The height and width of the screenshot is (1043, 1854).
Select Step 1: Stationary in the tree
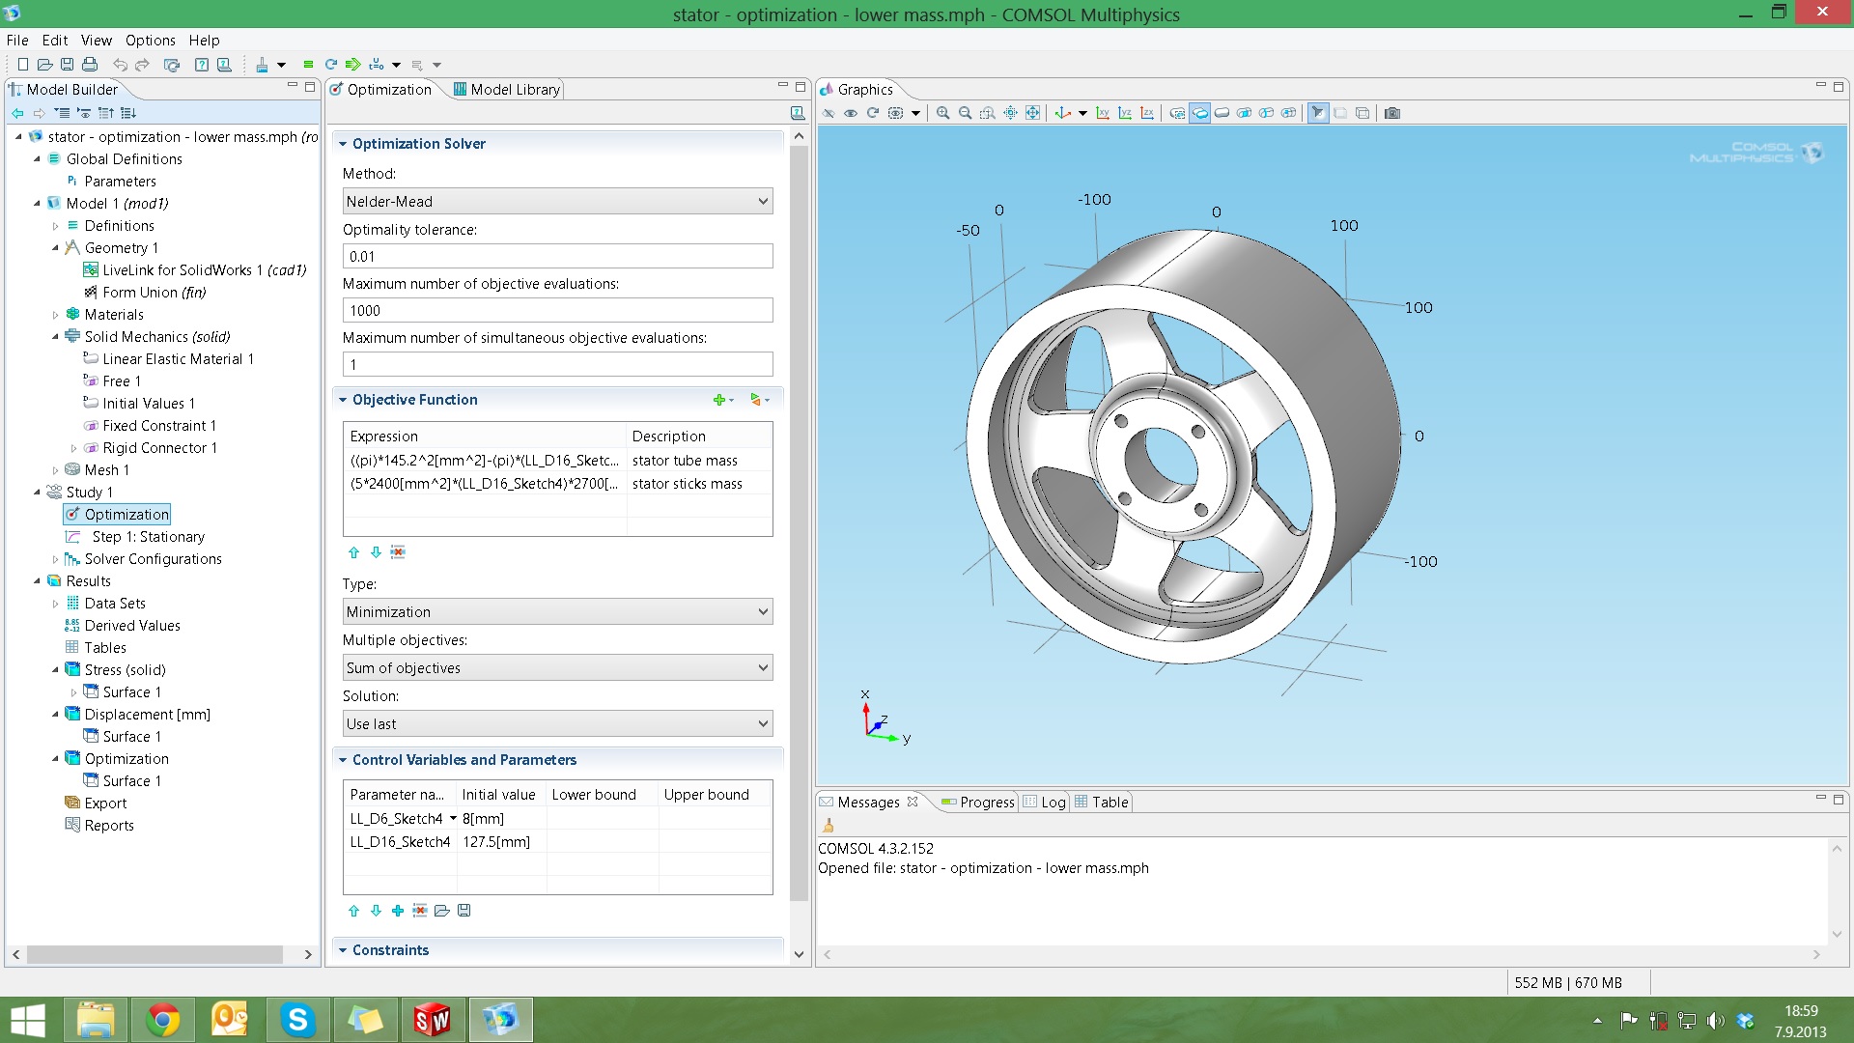pyautogui.click(x=148, y=537)
